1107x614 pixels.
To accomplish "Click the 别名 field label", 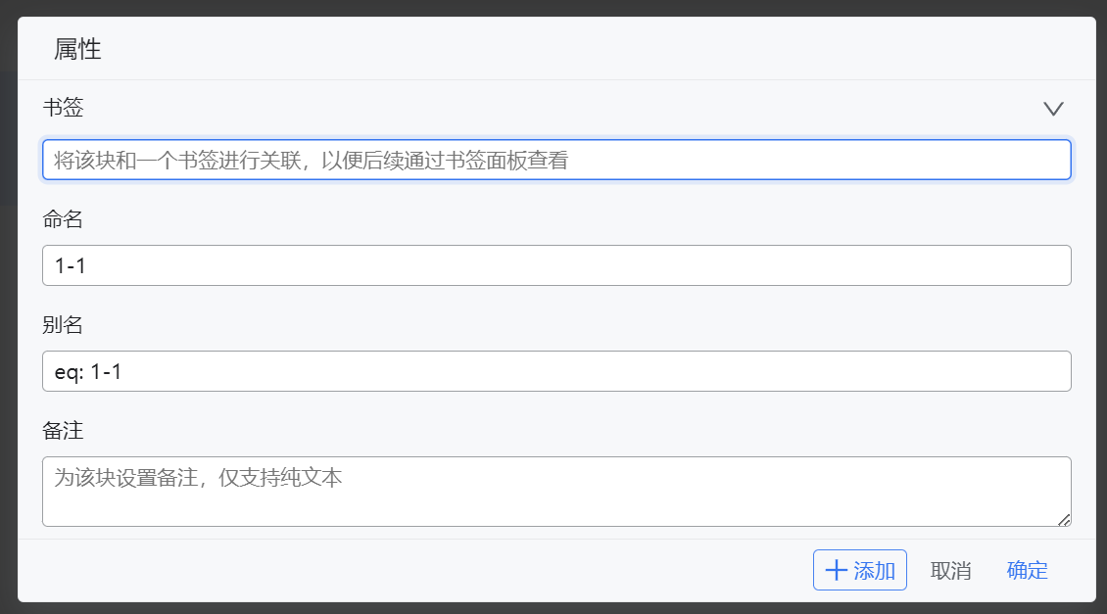I will click(64, 325).
